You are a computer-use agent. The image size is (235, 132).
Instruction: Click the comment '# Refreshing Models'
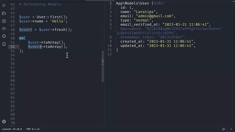40,4
